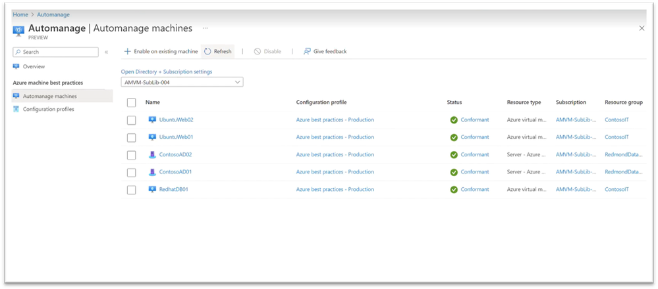Click the Subscription column header

(571, 102)
